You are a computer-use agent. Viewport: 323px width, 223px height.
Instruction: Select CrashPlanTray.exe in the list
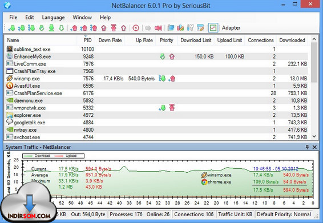[156, 71]
